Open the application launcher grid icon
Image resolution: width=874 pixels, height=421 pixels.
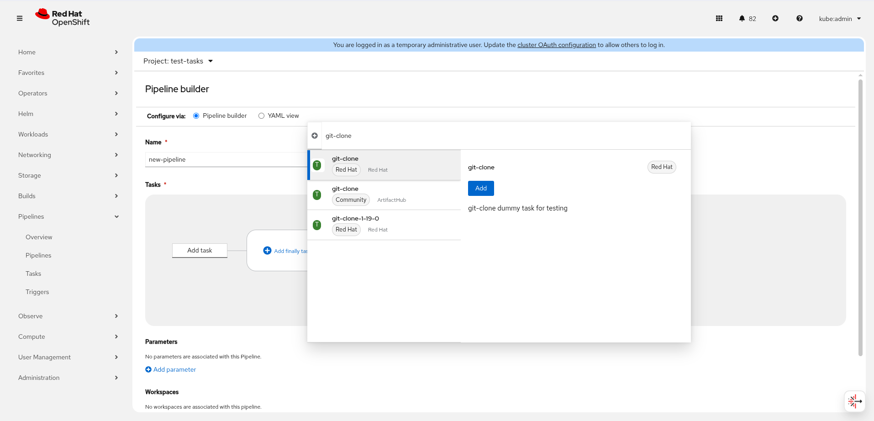coord(719,18)
